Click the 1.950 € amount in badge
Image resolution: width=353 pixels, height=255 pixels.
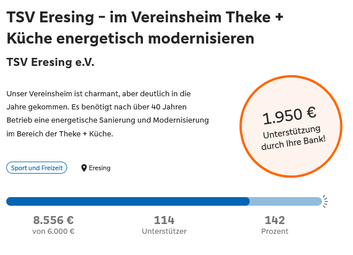click(x=289, y=116)
